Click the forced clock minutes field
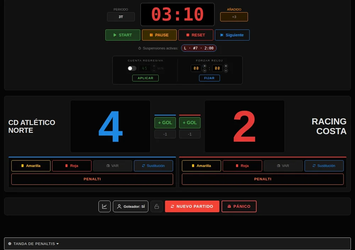 coord(196,68)
